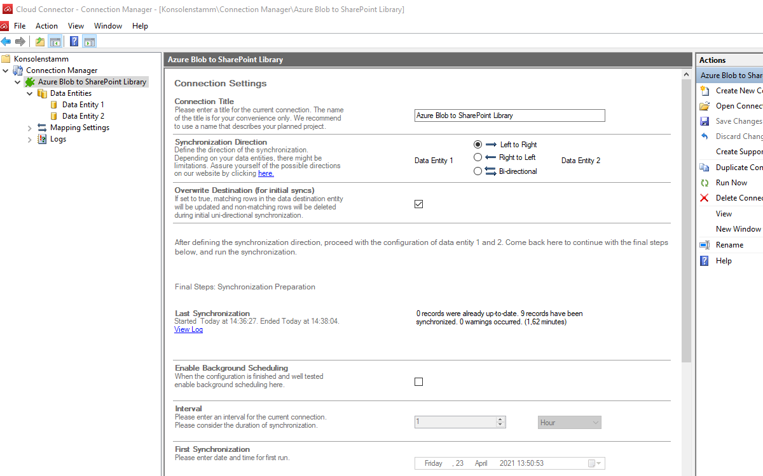Click the Up One Level folder icon
Screen dimensions: 763x476
(40, 42)
